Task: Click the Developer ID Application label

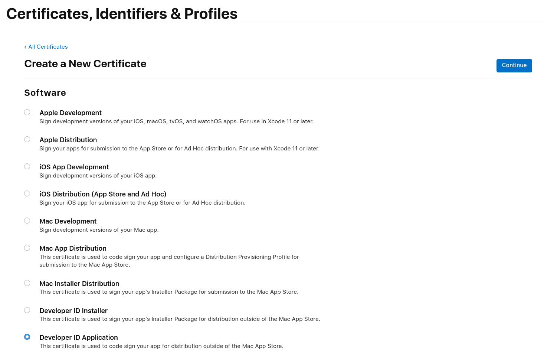Action: pyautogui.click(x=79, y=338)
